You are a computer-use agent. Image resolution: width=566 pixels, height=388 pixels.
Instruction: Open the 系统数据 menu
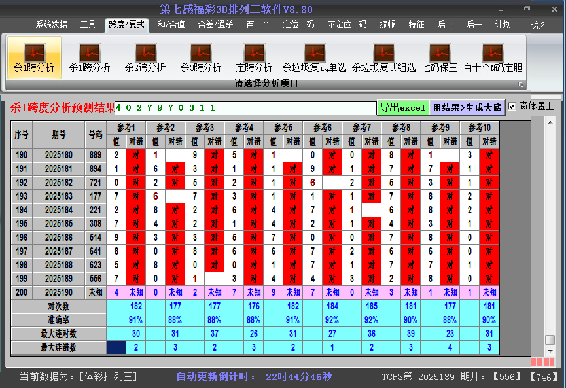51,25
